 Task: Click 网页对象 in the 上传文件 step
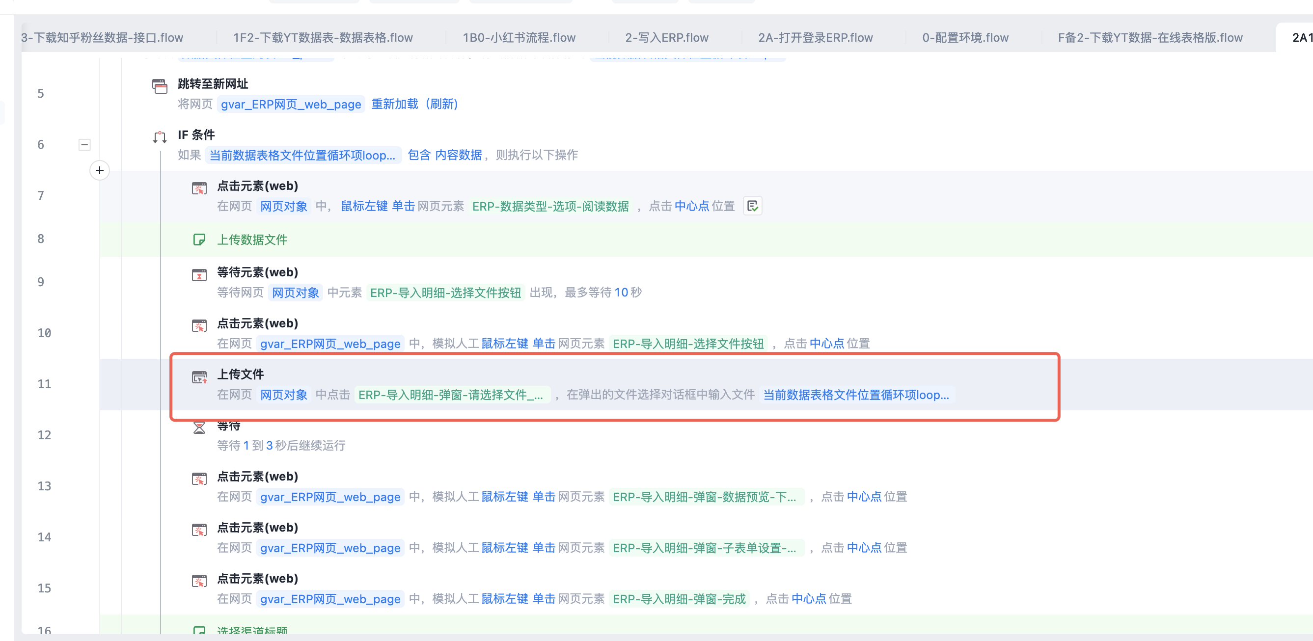[284, 395]
